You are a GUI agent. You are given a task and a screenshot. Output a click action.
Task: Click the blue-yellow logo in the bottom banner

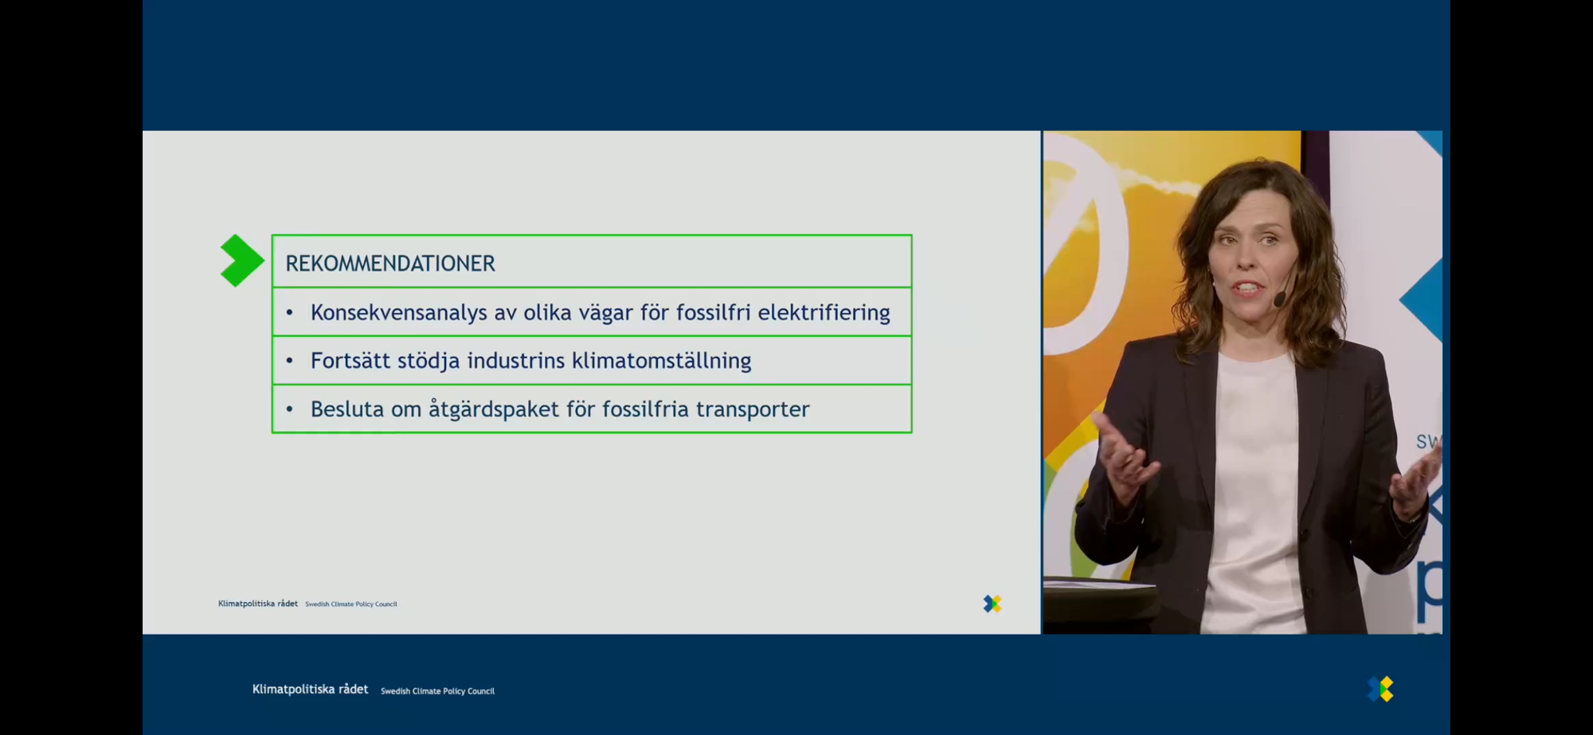tap(1381, 689)
